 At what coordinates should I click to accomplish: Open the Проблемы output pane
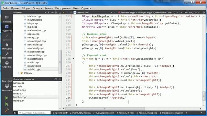(x=60, y=113)
